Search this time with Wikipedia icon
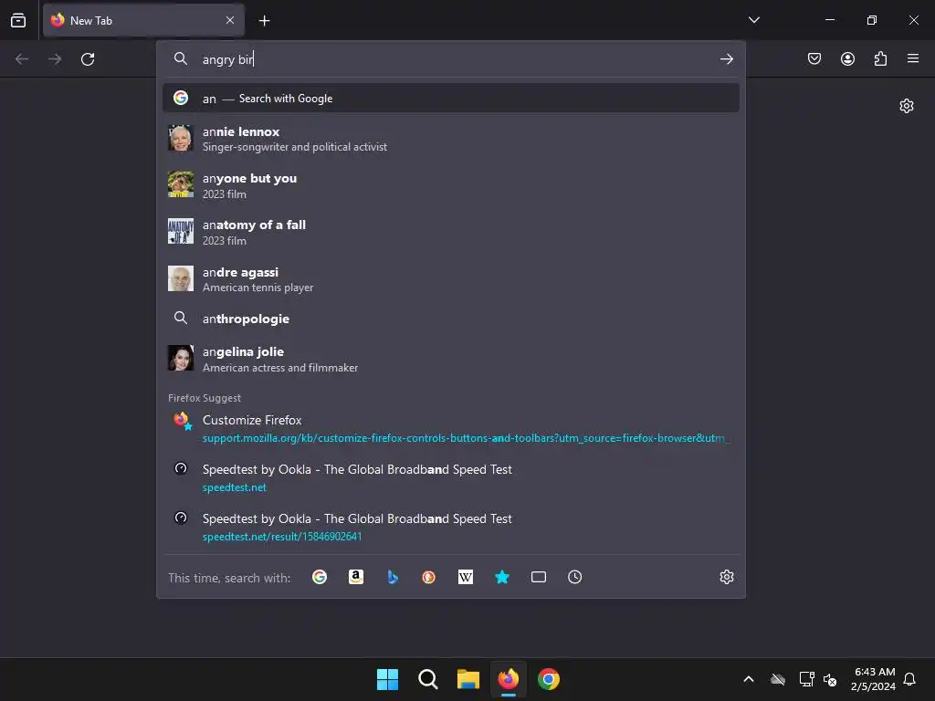This screenshot has width=935, height=701. [x=466, y=577]
